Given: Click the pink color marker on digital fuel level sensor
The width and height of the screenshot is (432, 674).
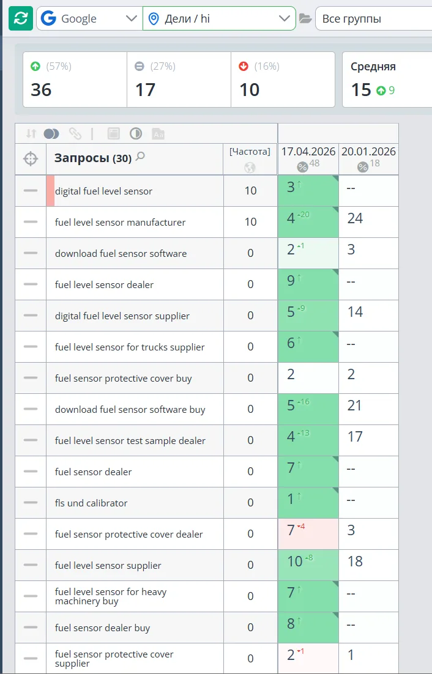Looking at the screenshot, I should [50, 191].
